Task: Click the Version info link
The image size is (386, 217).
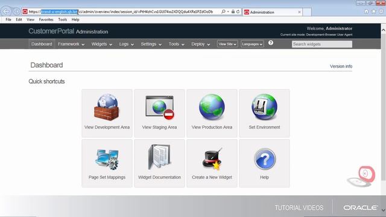Action: point(341,66)
